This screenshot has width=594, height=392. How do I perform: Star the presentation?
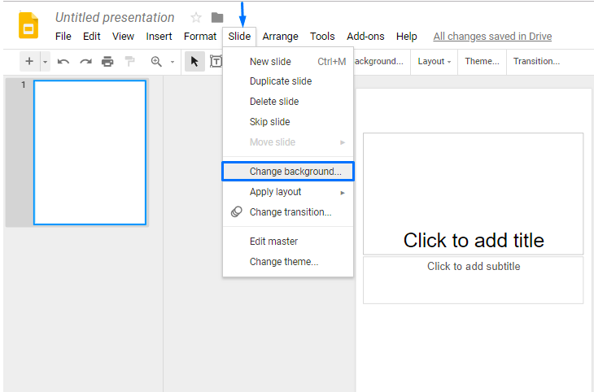[x=195, y=17]
